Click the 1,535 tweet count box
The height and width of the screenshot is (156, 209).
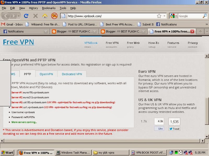coord(174,121)
